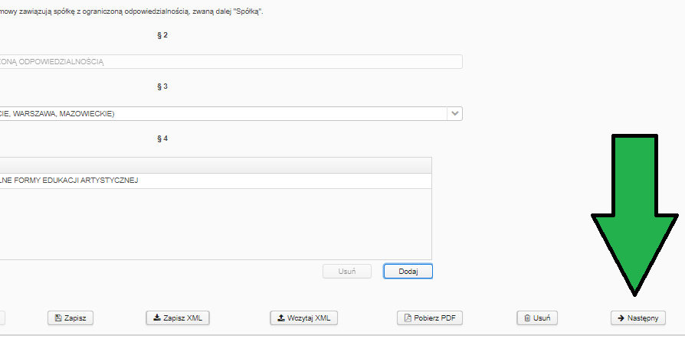Delete the document with bottom Usuń button
This screenshot has width=685, height=342.
pyautogui.click(x=537, y=318)
